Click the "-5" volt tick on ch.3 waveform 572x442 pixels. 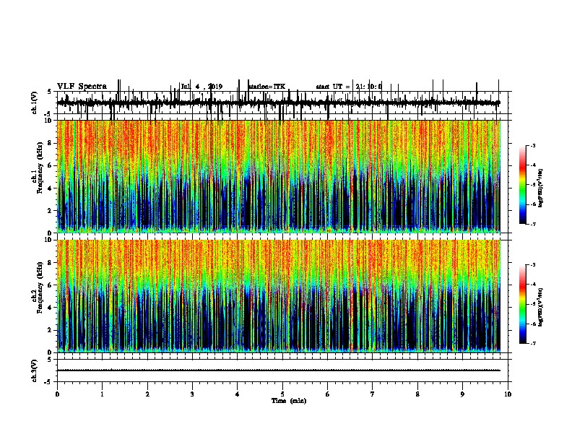[x=49, y=382]
